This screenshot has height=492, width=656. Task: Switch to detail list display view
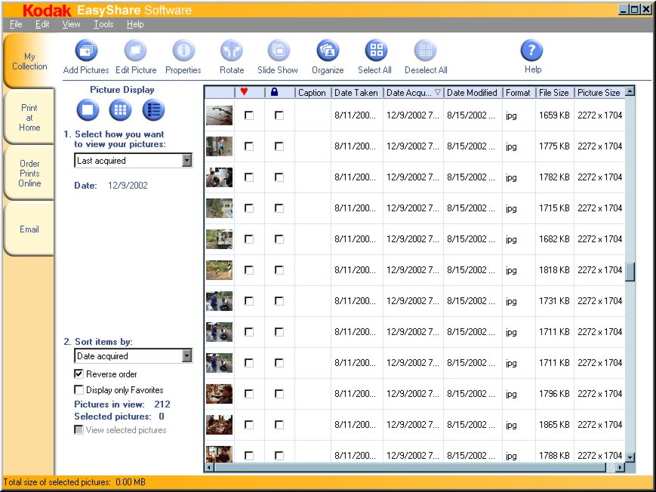153,110
